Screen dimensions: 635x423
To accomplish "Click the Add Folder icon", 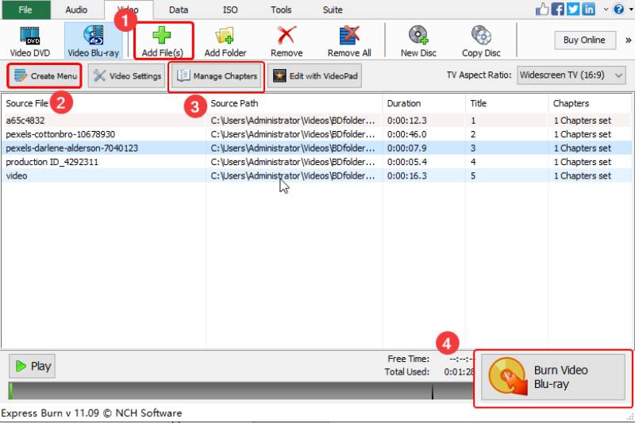I will 225,35.
